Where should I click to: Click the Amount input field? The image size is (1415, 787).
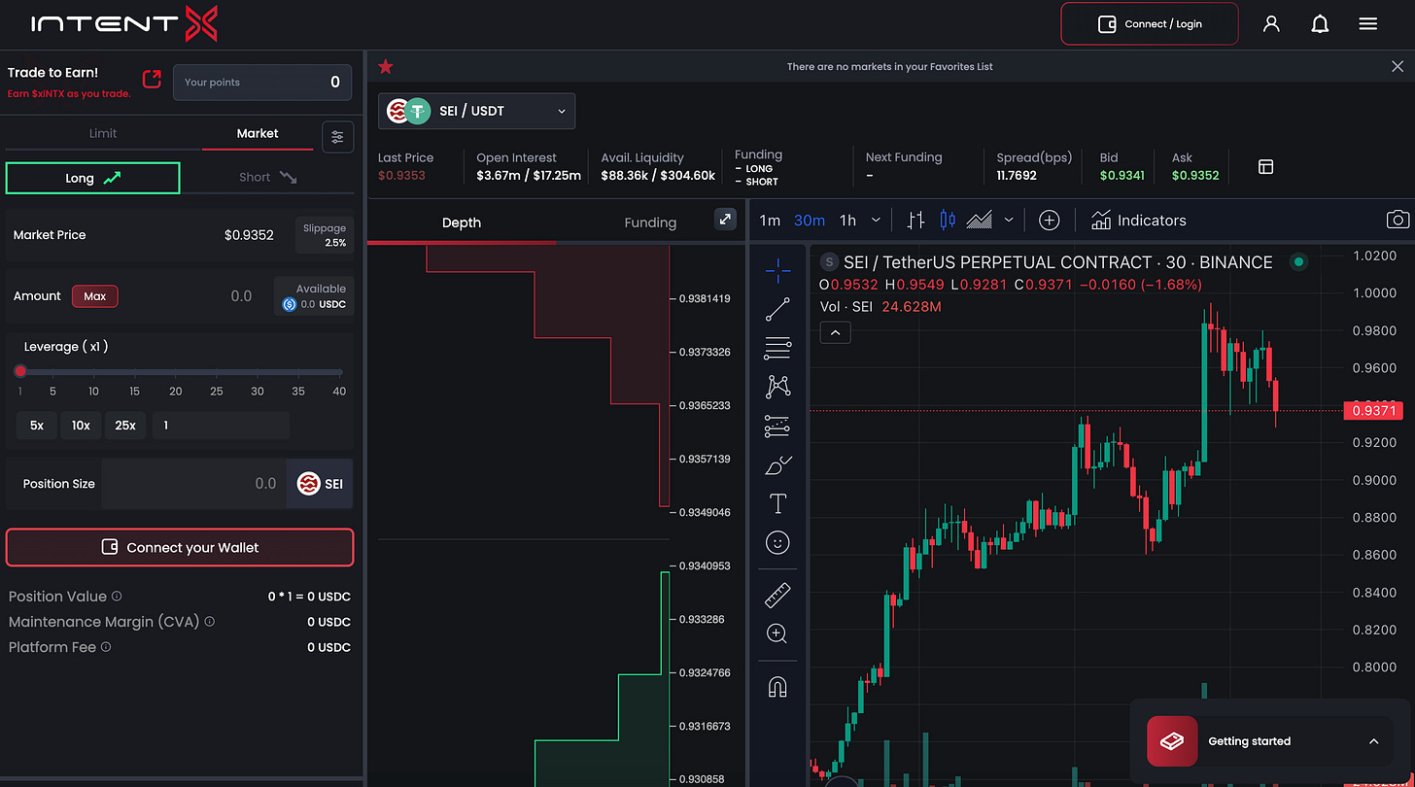pyautogui.click(x=195, y=295)
